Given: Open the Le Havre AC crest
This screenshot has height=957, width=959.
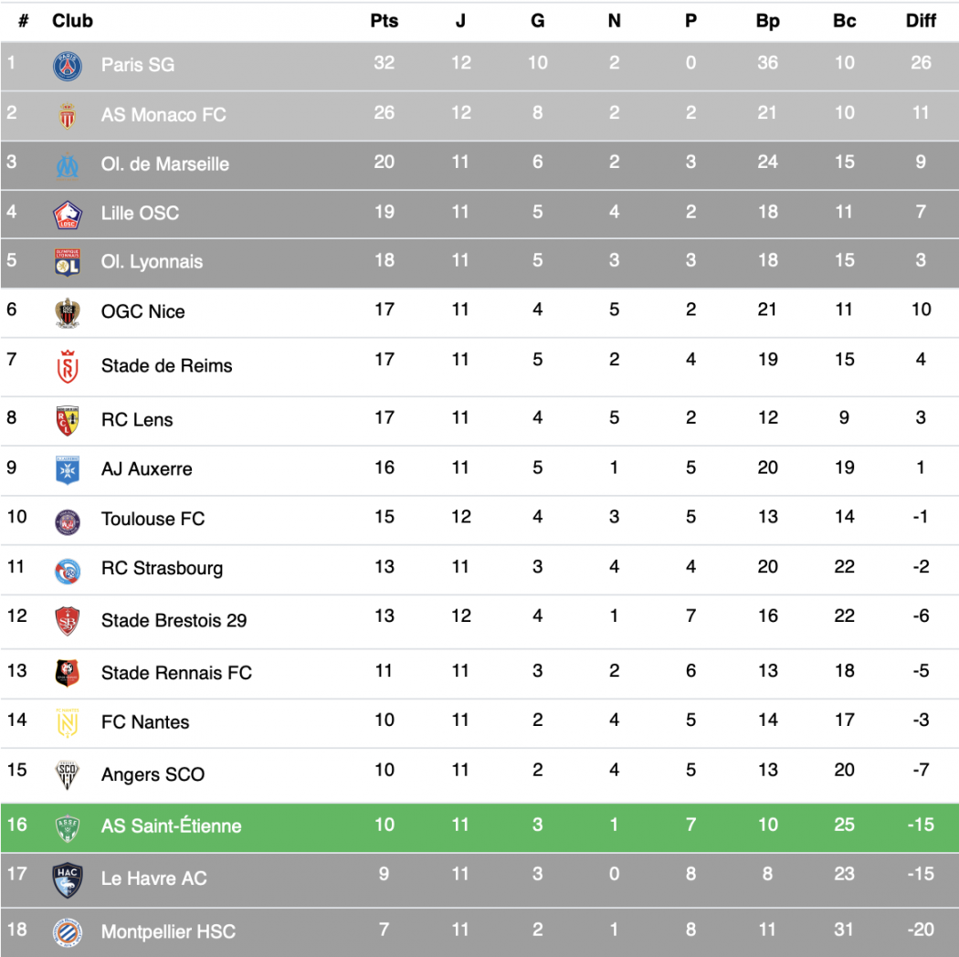Looking at the screenshot, I should pos(68,880).
